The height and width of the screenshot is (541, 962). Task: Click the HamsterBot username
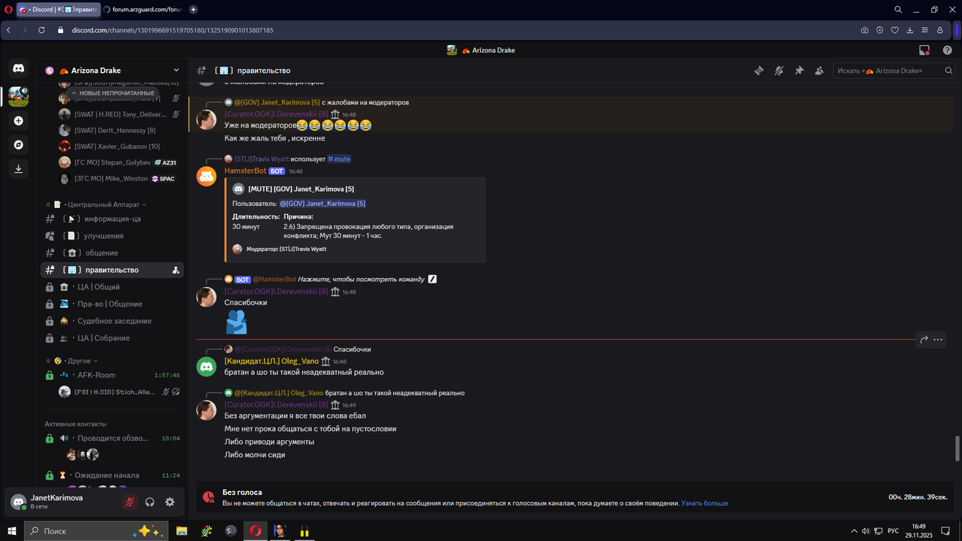pos(245,171)
